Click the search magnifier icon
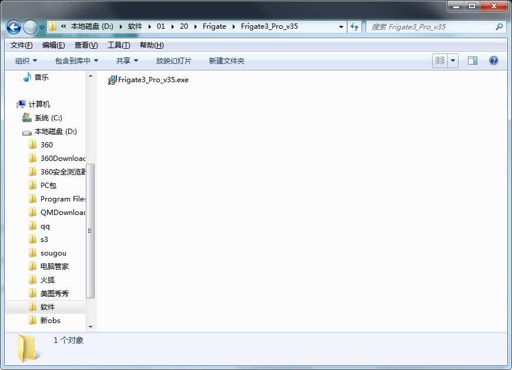The height and width of the screenshot is (370, 512). (x=499, y=26)
